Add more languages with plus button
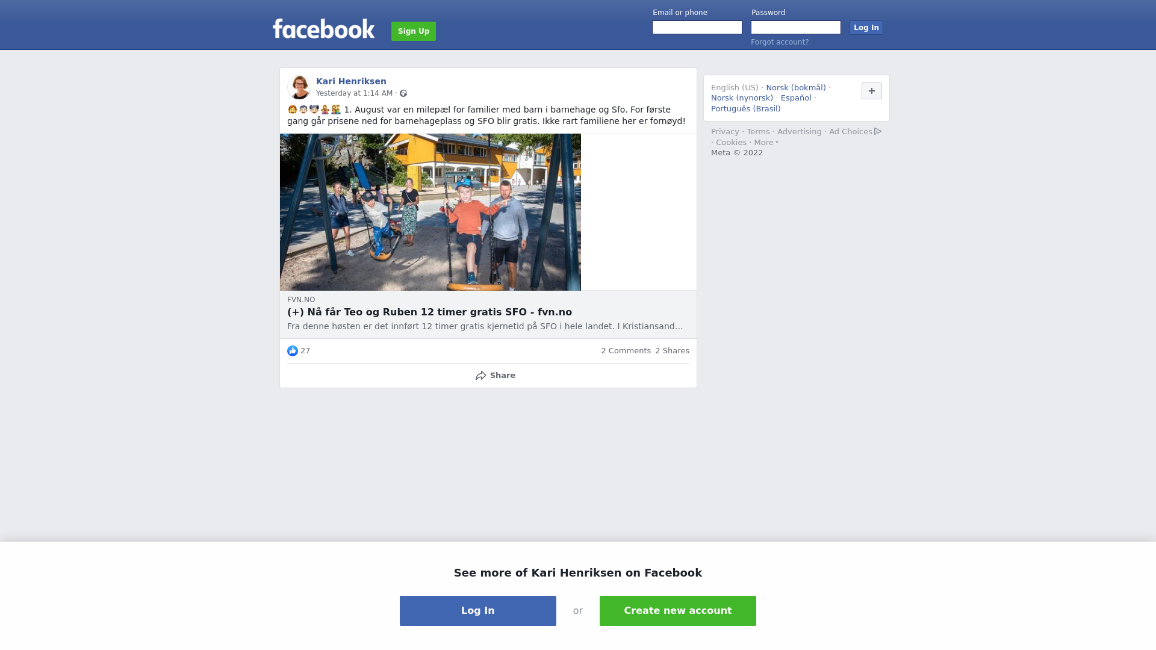Screen dimensions: 1156x650 coord(872,91)
